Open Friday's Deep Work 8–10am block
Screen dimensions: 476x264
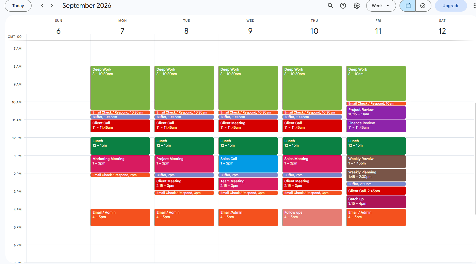pos(376,83)
